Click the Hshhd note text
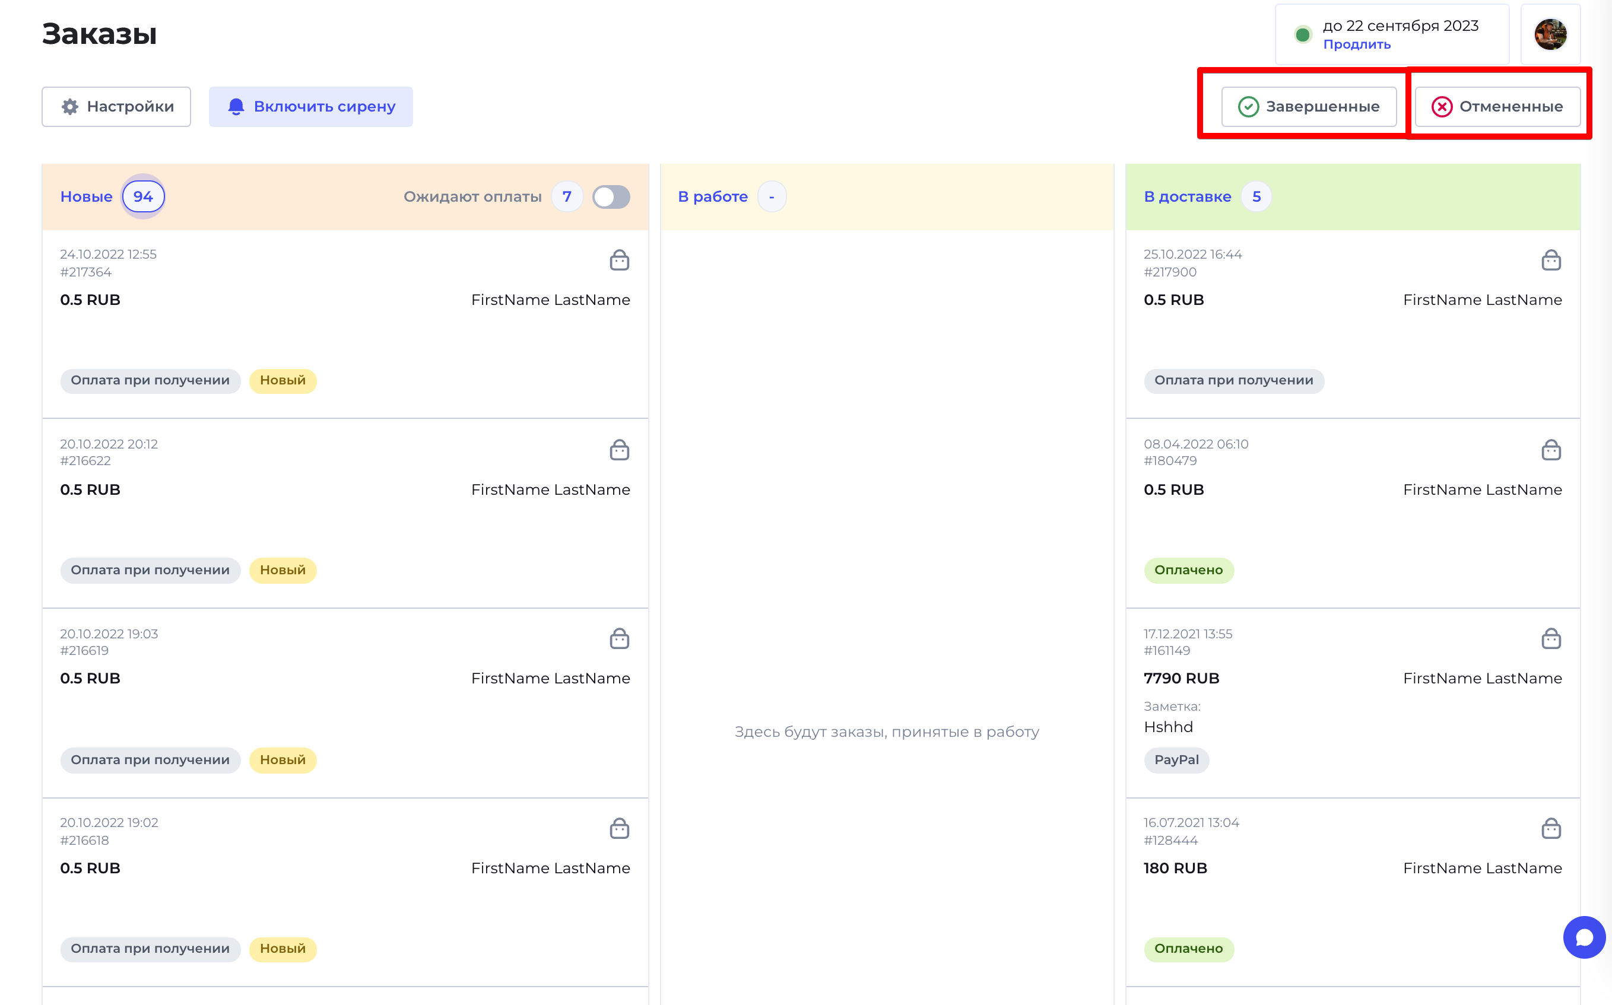The width and height of the screenshot is (1612, 1005). point(1168,727)
